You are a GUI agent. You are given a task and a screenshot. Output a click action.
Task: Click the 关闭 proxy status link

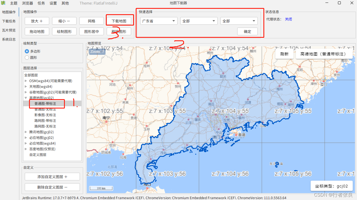[288, 19]
